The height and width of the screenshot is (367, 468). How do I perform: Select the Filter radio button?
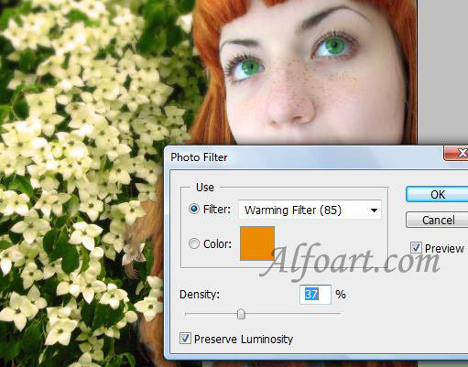(194, 209)
